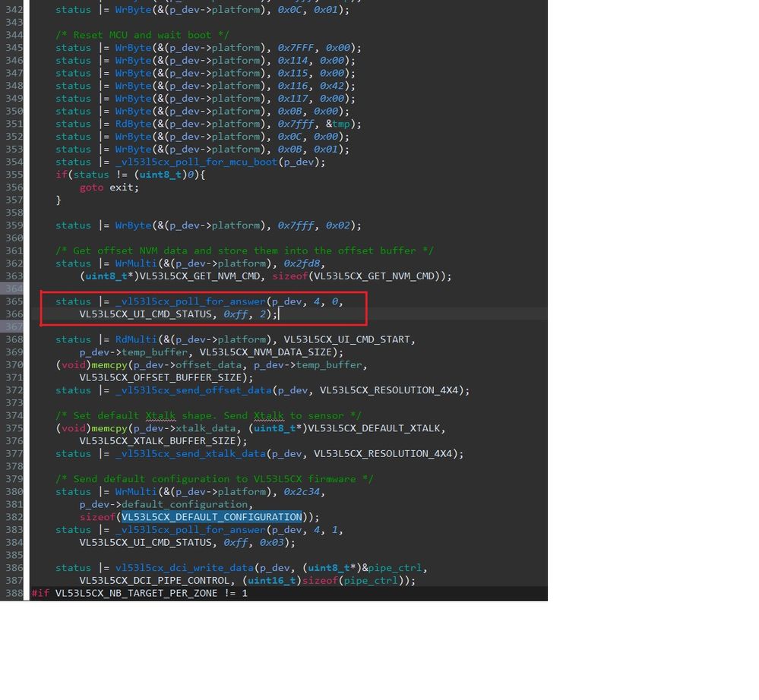Image resolution: width=759 pixels, height=700 pixels.
Task: Click _vl53l5cx_poll_for_answer on line 365
Action: [x=191, y=302]
